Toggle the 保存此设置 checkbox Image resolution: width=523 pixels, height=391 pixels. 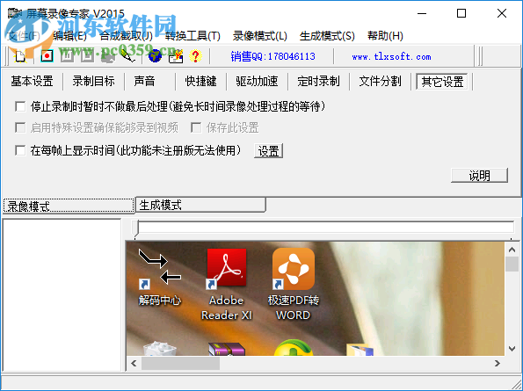(196, 127)
